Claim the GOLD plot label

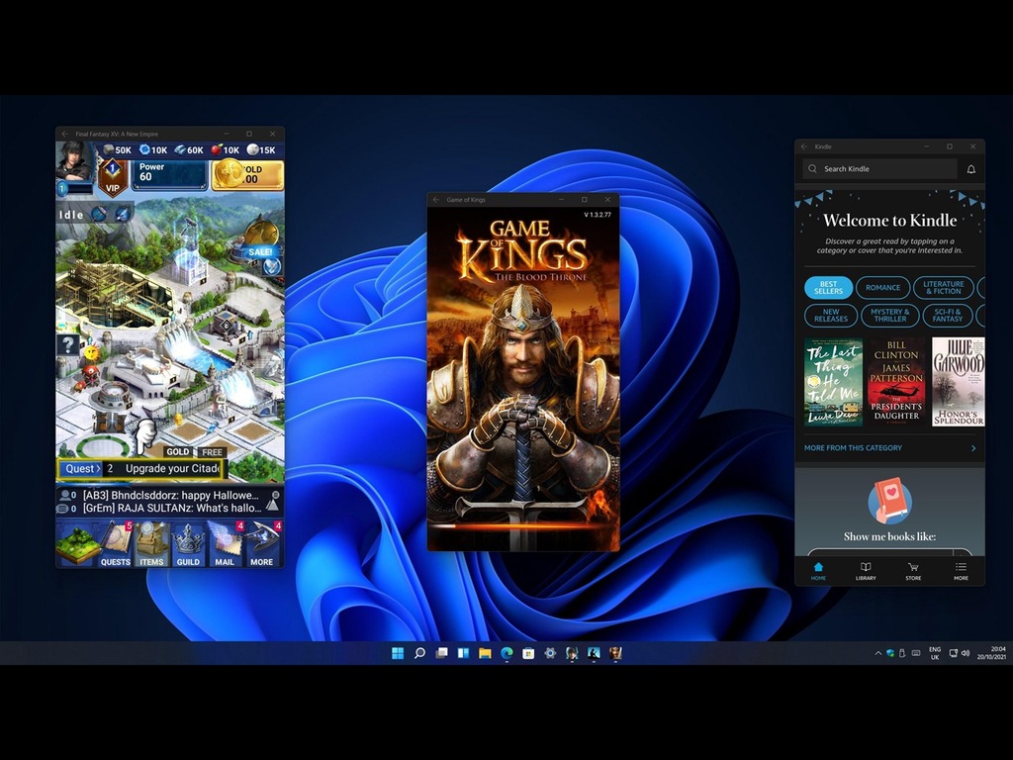click(x=178, y=451)
